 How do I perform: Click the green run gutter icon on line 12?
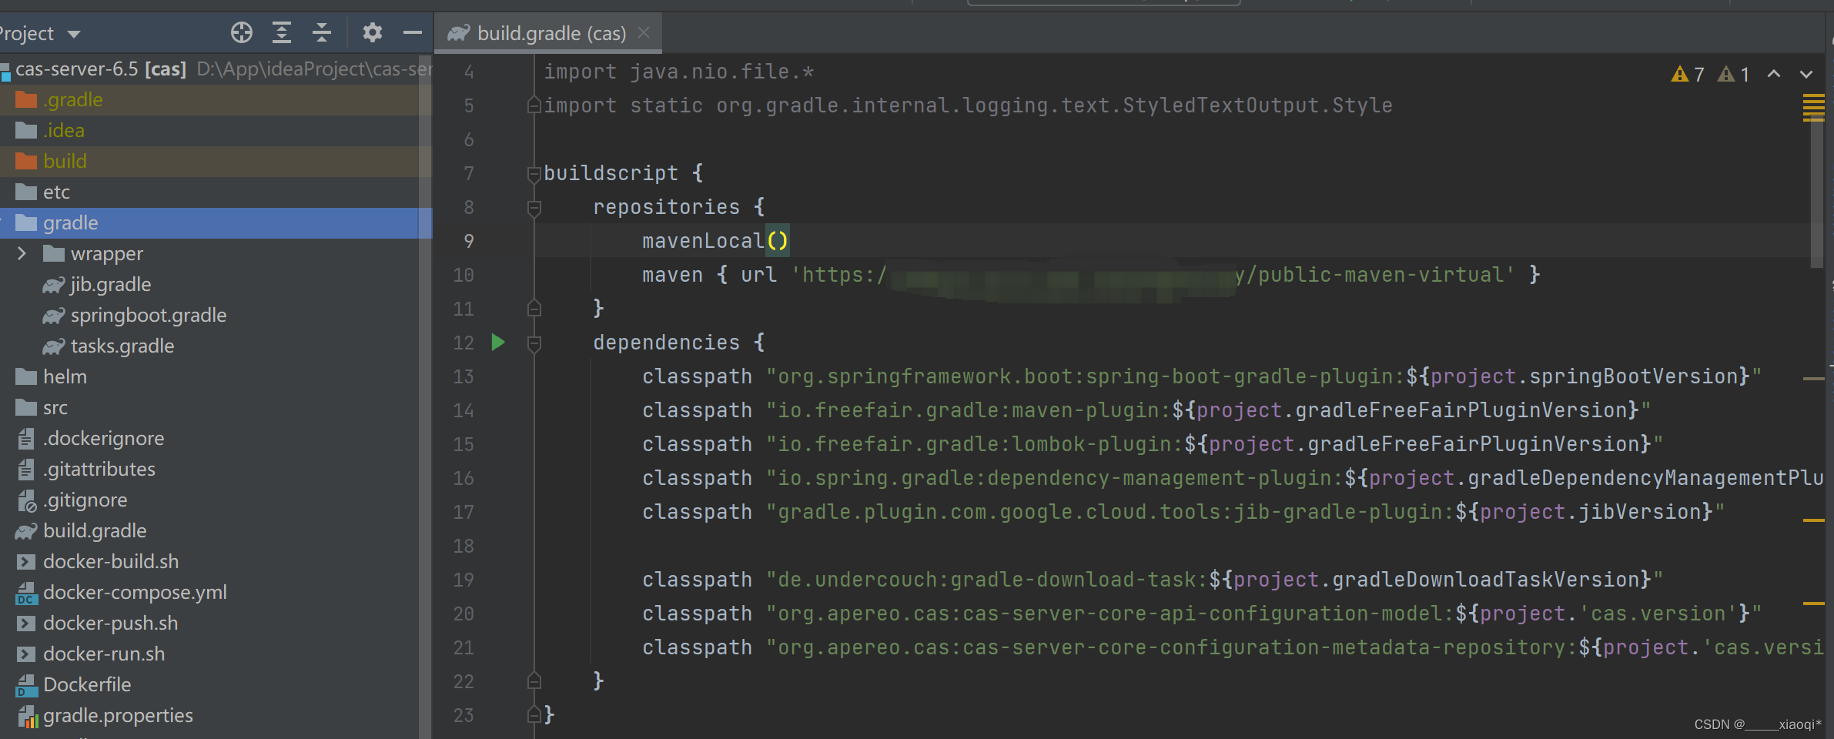coord(498,342)
